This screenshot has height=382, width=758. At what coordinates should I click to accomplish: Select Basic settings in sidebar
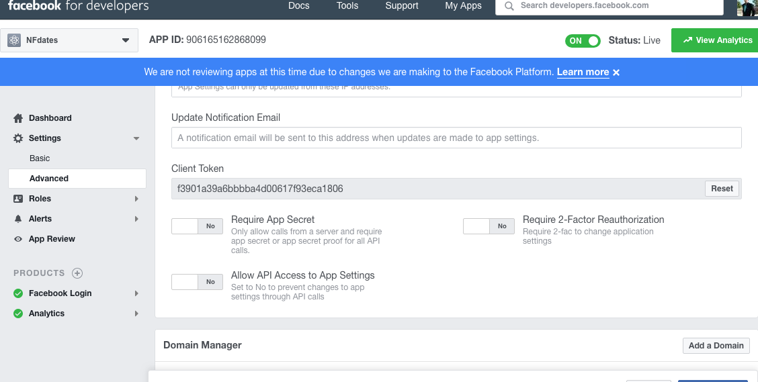(x=40, y=158)
